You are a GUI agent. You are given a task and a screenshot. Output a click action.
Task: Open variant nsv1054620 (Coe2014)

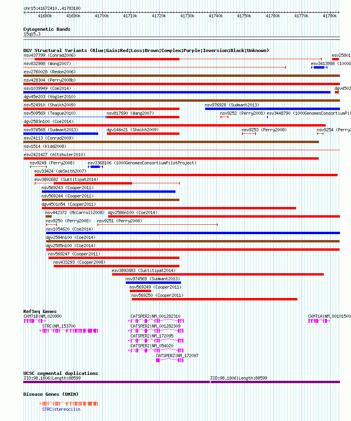tap(69, 229)
